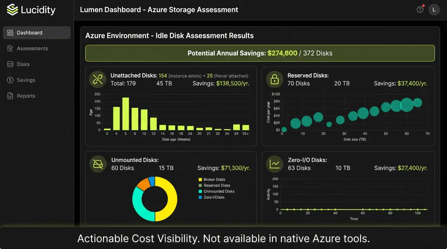
Task: Click the '$37,400/yr.' savings value
Action: pyautogui.click(x=412, y=83)
